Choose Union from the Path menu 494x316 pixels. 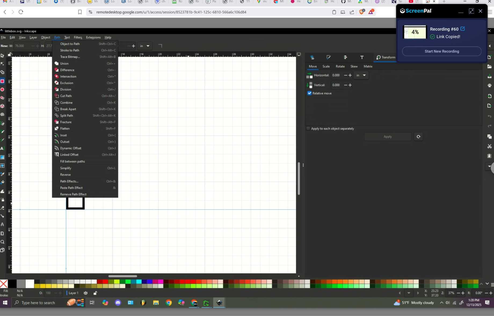click(64, 63)
